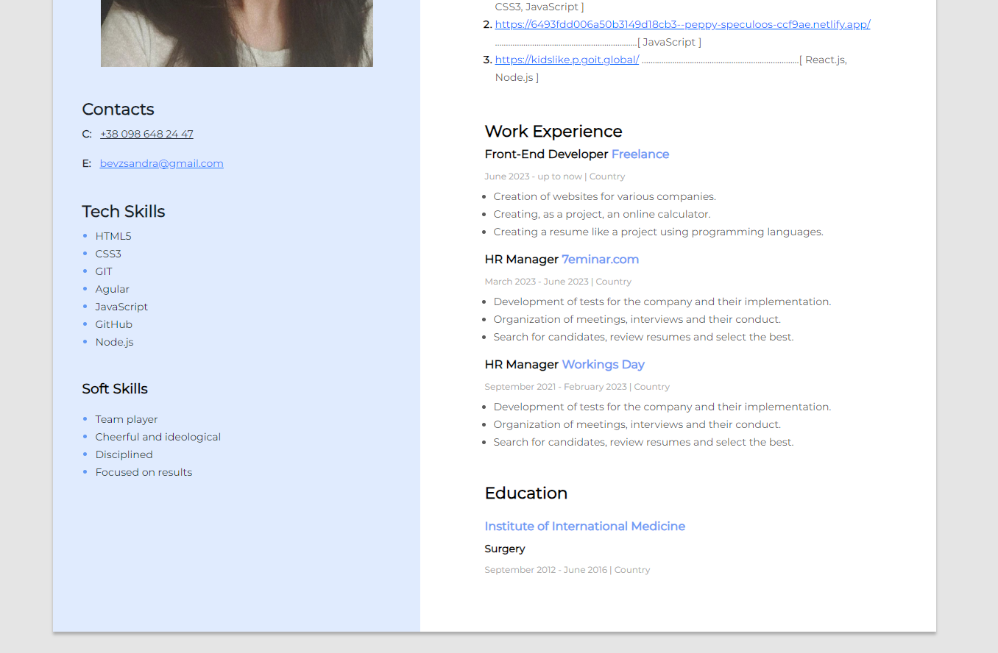
Task: Click the Contacts heading
Action: click(x=118, y=109)
